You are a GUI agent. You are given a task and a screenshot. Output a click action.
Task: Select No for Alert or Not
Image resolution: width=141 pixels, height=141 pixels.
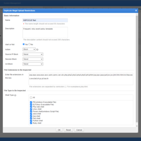pyautogui.click(x=29, y=44)
